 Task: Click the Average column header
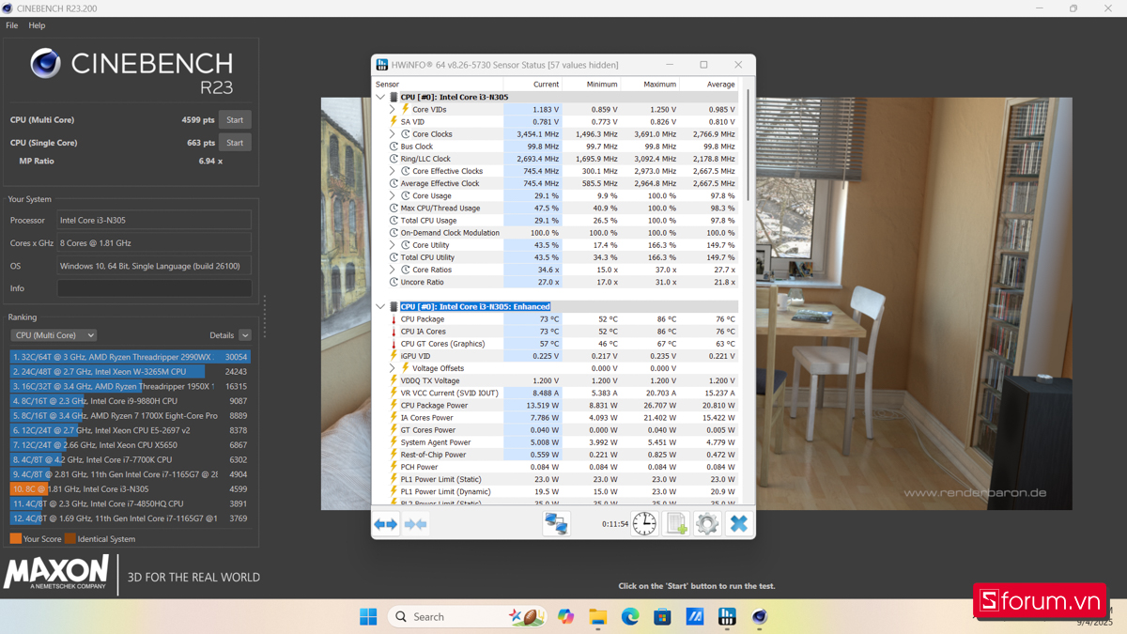coord(708,85)
